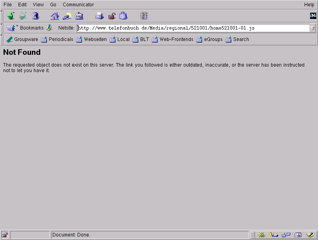Open the View menu

(x=38, y=4)
